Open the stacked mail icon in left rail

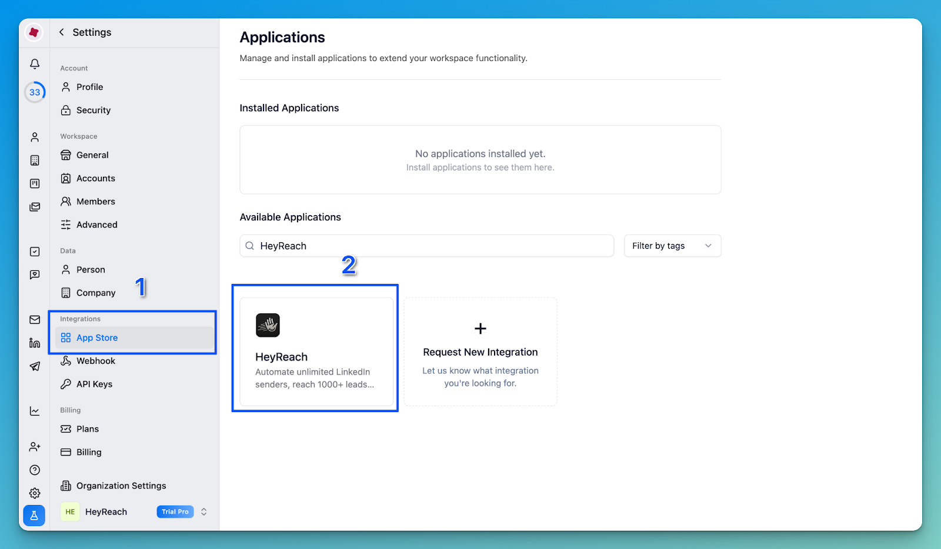[x=35, y=207]
